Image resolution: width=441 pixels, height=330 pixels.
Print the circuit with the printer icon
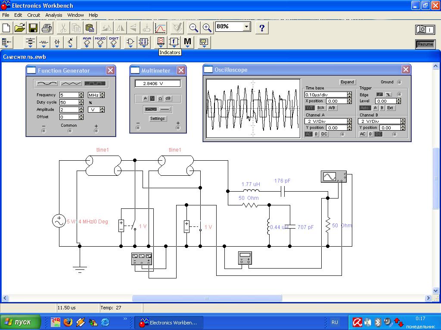[x=47, y=28]
